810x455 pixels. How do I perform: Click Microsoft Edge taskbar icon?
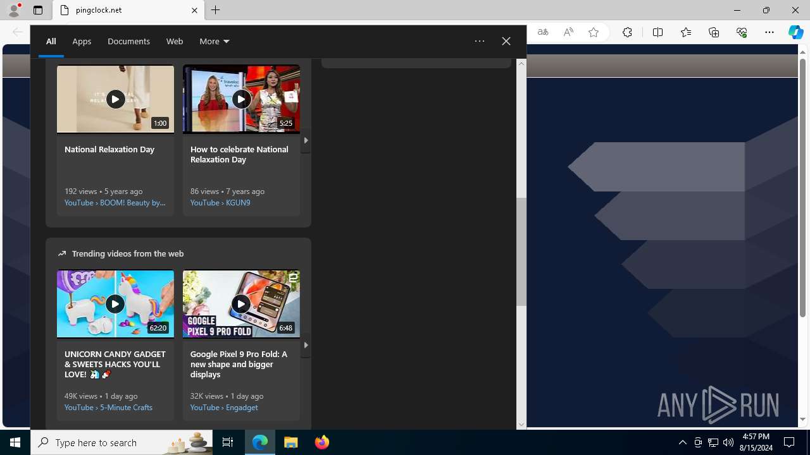click(x=260, y=442)
